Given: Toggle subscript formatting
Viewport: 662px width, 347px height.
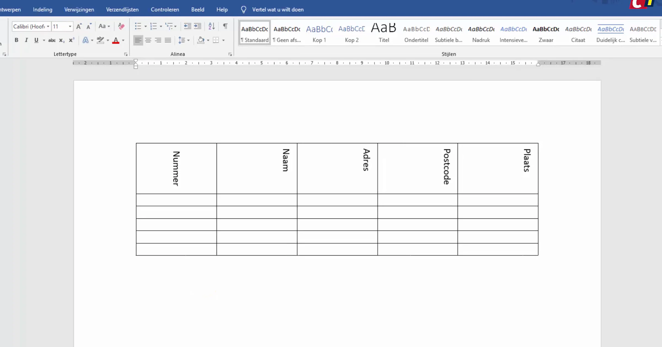Looking at the screenshot, I should (x=62, y=40).
